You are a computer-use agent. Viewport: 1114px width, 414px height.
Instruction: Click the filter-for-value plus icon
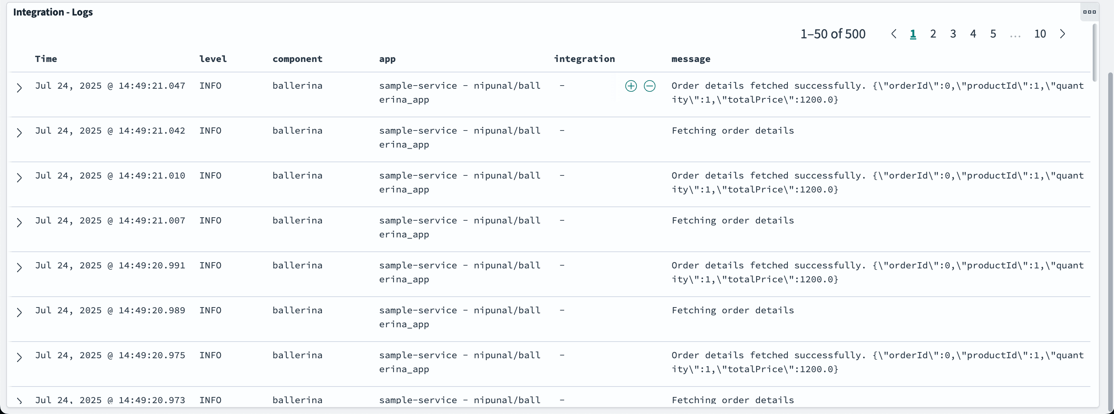631,86
